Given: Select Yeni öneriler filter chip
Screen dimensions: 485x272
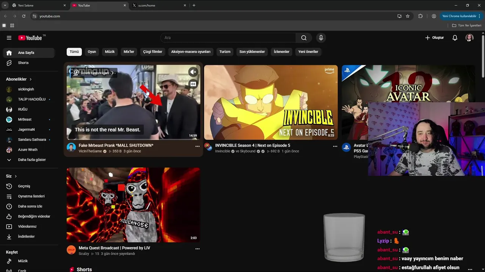Looking at the screenshot, I should point(308,52).
